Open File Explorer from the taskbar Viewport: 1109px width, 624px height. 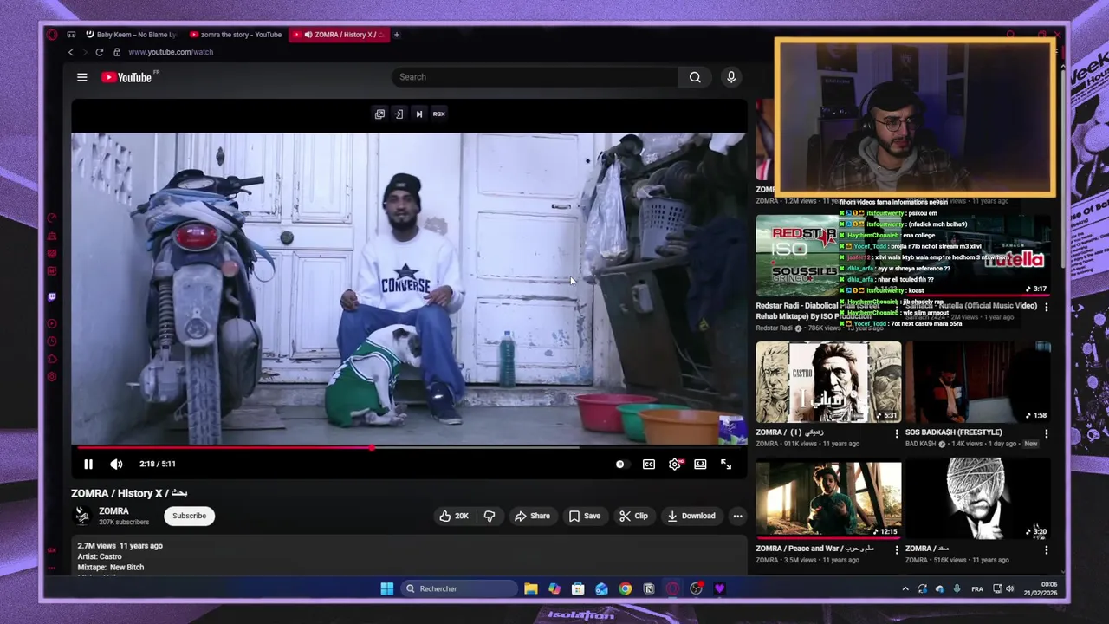pos(531,589)
